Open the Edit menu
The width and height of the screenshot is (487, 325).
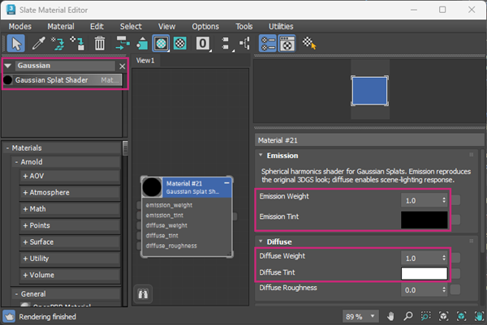[x=97, y=27]
